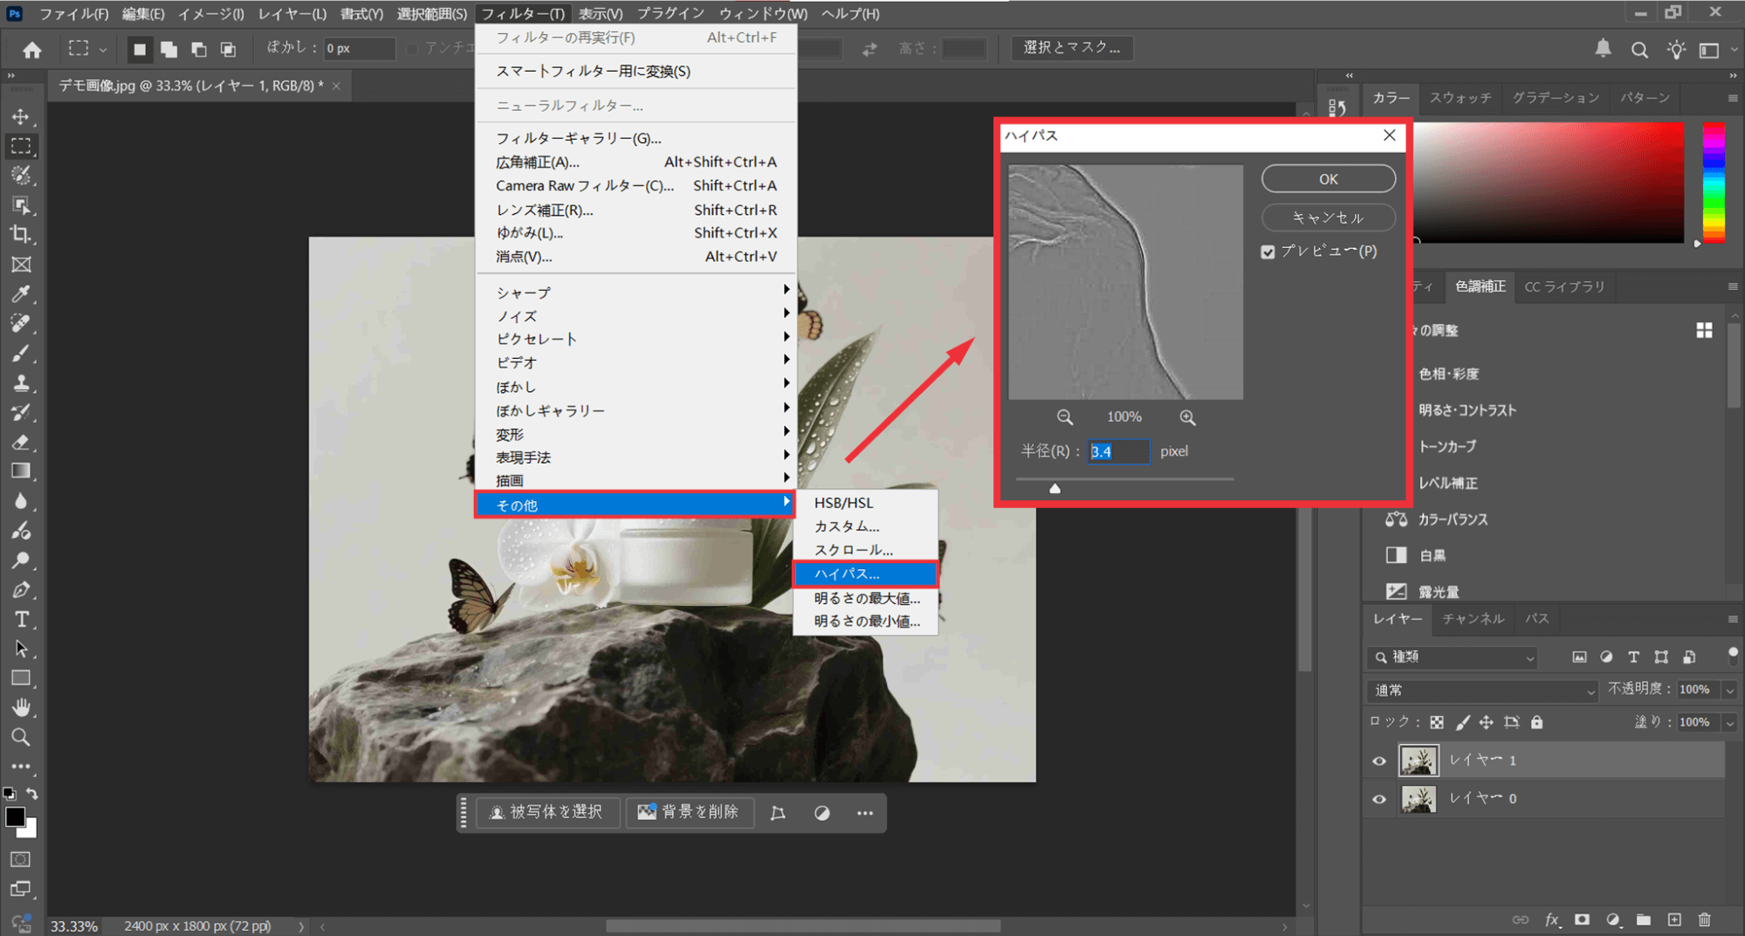Image resolution: width=1745 pixels, height=936 pixels.
Task: Open the イメージ menu
Action: (210, 14)
